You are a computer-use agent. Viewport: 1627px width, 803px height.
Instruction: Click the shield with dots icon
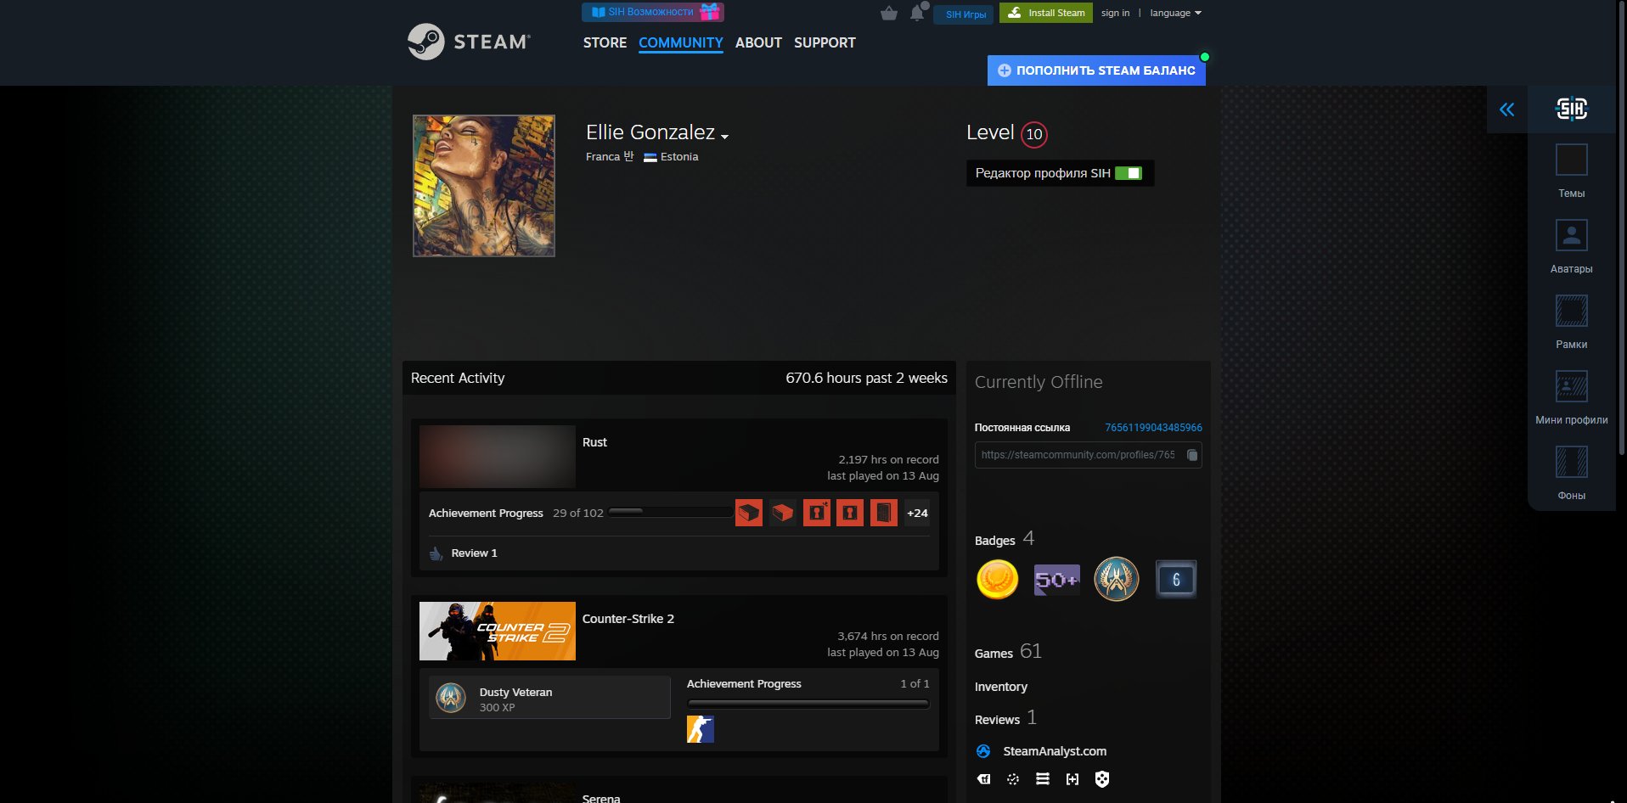point(1102,779)
